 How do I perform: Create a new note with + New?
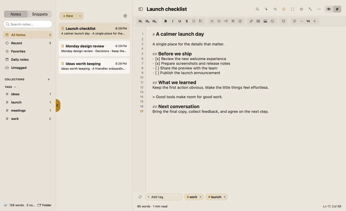tap(68, 16)
